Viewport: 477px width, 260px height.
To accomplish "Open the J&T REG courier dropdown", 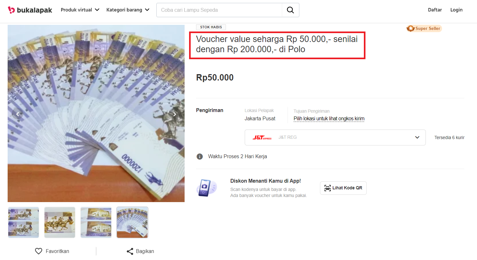I will (335, 137).
